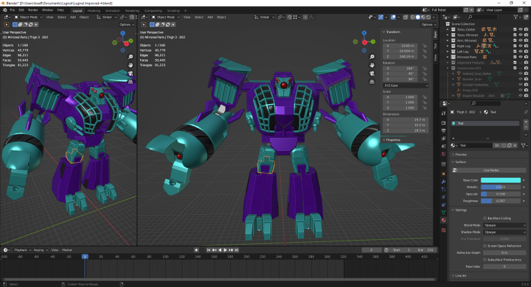Toggle overlays in right viewport header
This screenshot has width=531, height=287.
pos(393,17)
